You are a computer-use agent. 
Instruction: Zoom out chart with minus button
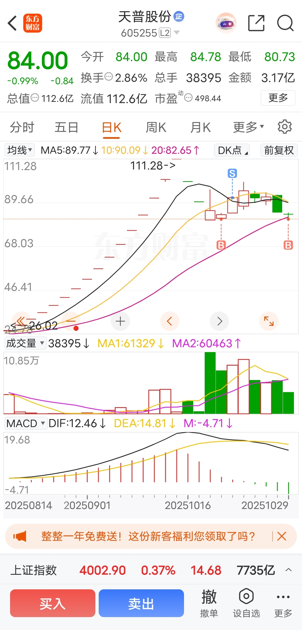coord(71,321)
